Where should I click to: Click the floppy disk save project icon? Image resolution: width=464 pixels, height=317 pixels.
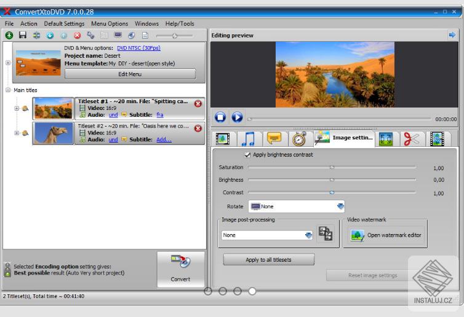click(x=23, y=35)
